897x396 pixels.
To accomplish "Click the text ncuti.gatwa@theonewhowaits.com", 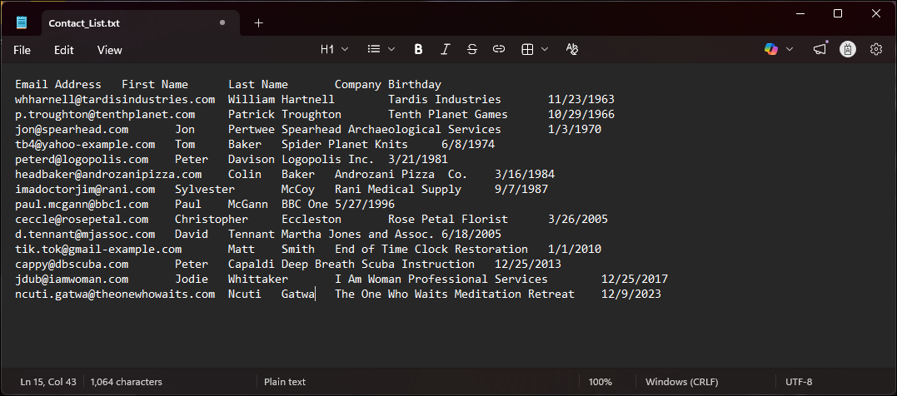I will (x=115, y=295).
